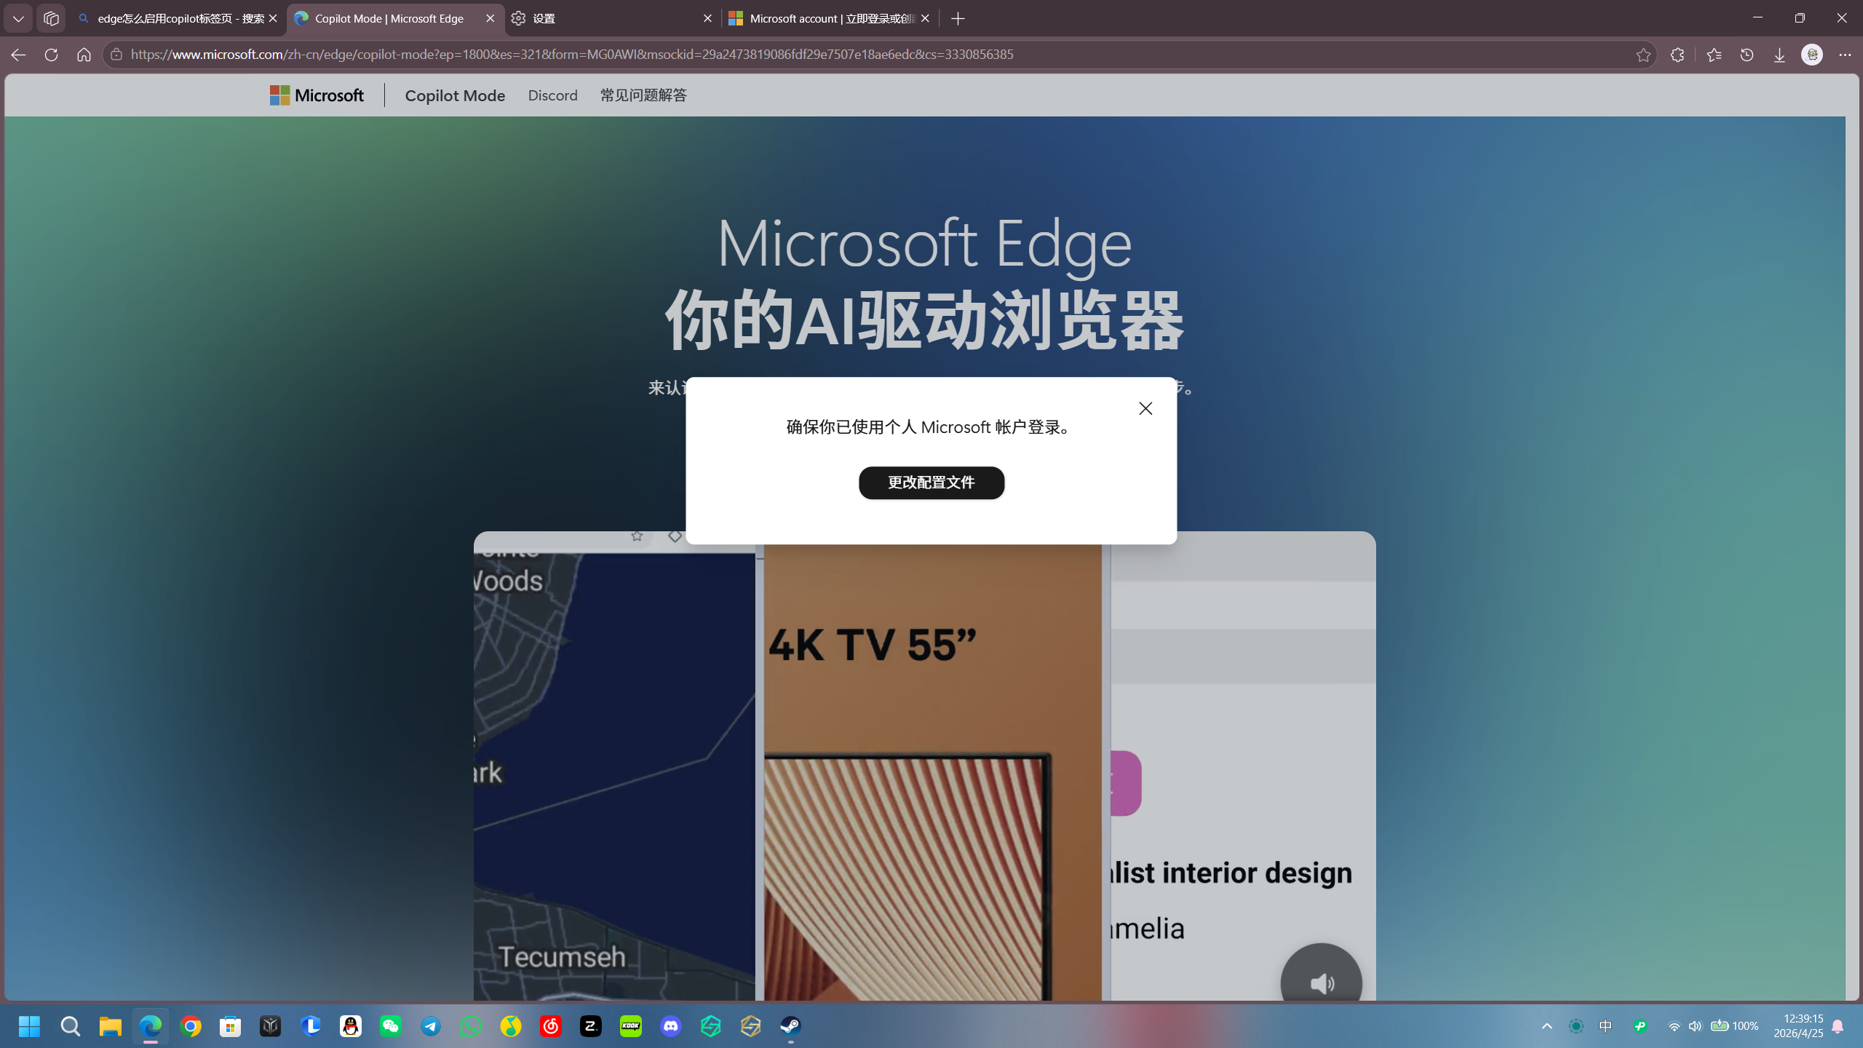The height and width of the screenshot is (1048, 1863).
Task: Open File Explorer from taskbar
Action: (110, 1026)
